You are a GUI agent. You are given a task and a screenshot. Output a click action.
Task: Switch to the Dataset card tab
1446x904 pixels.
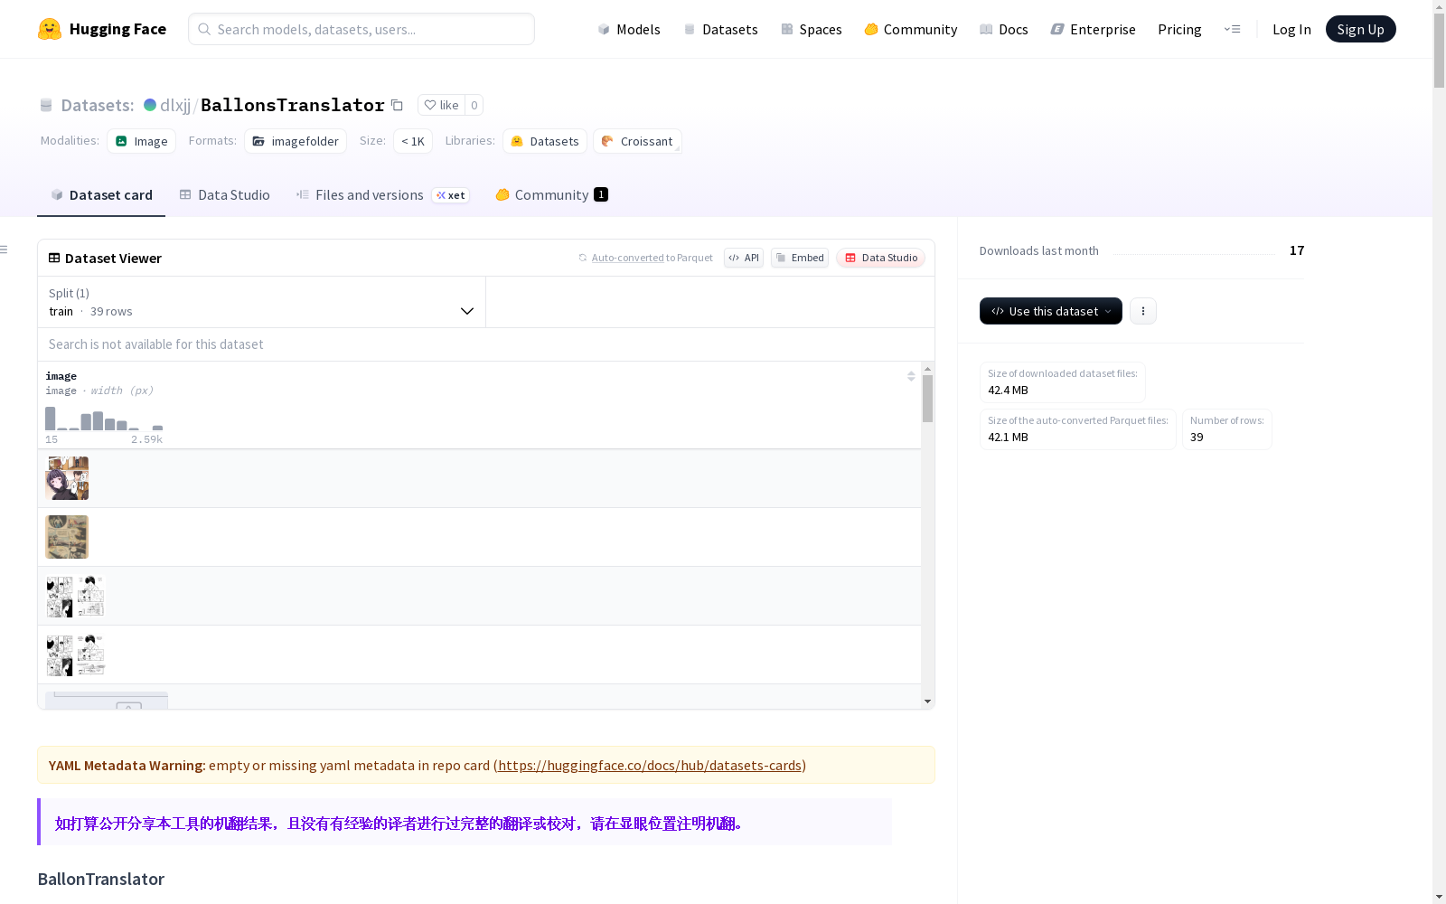coord(101,195)
